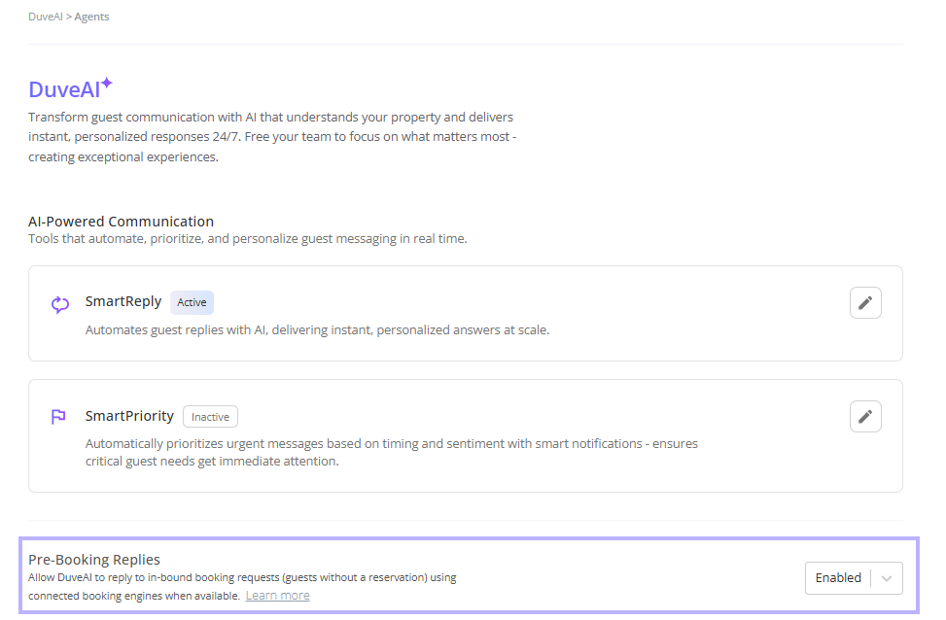Open the Learn more link
Image resolution: width=946 pixels, height=620 pixels.
coord(277,596)
